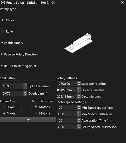This screenshot has width=126, height=143.
Task: Edit the Overlap field
Action: (13, 93)
